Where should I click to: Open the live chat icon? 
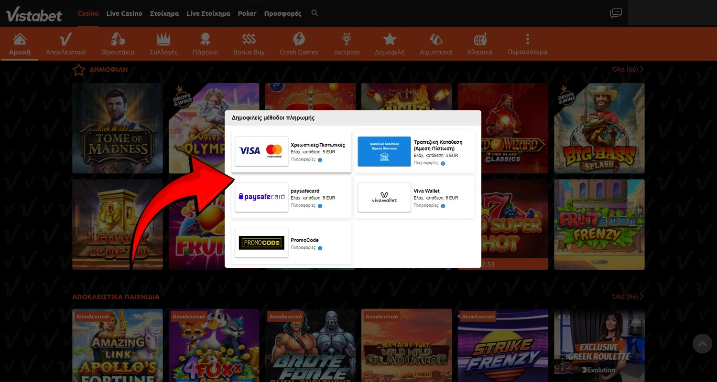tap(616, 13)
